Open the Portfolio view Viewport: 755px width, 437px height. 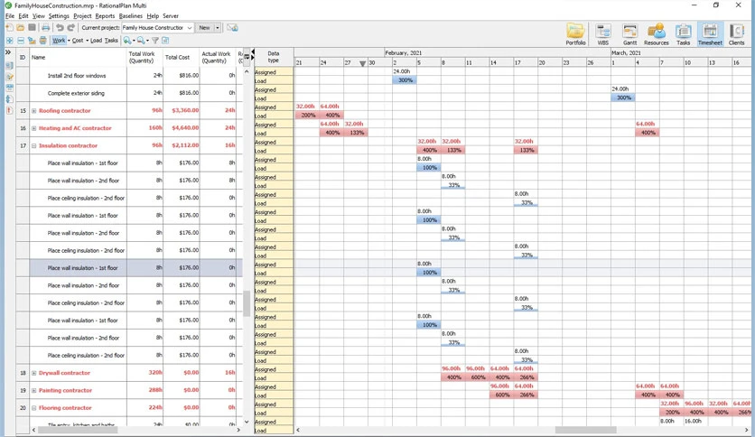click(x=575, y=34)
